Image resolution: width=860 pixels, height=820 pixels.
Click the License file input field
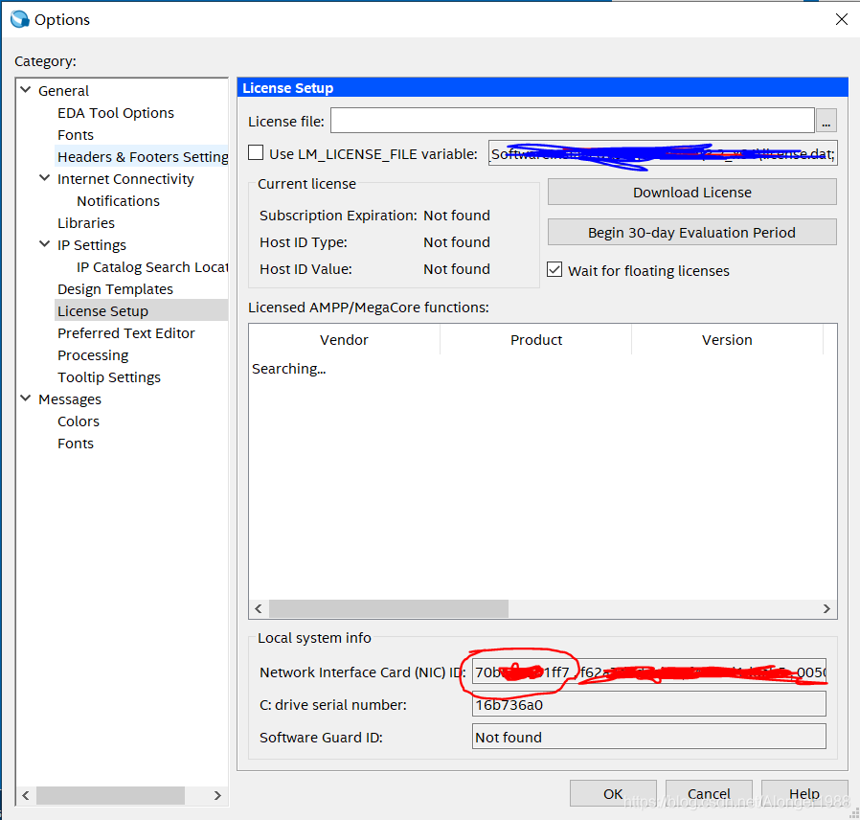572,120
